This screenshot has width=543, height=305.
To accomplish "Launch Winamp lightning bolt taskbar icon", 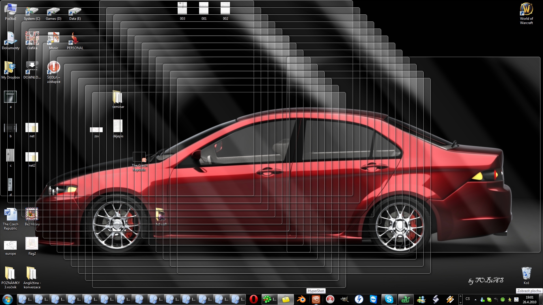I will click(450, 299).
